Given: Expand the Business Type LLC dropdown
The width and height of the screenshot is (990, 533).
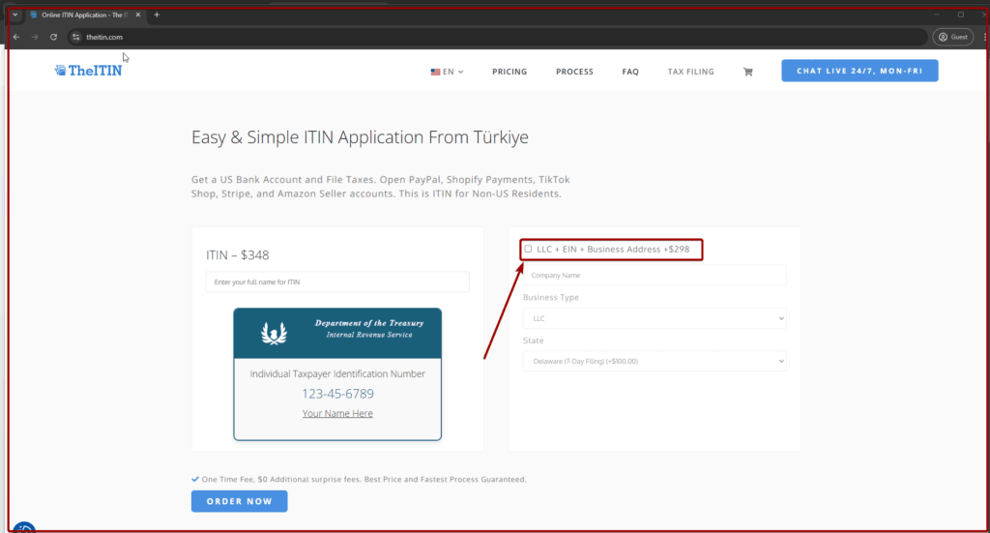Looking at the screenshot, I should pyautogui.click(x=655, y=318).
